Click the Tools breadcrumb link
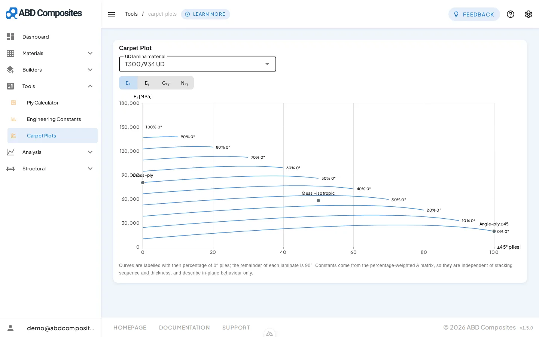The image size is (539, 337). tap(131, 14)
